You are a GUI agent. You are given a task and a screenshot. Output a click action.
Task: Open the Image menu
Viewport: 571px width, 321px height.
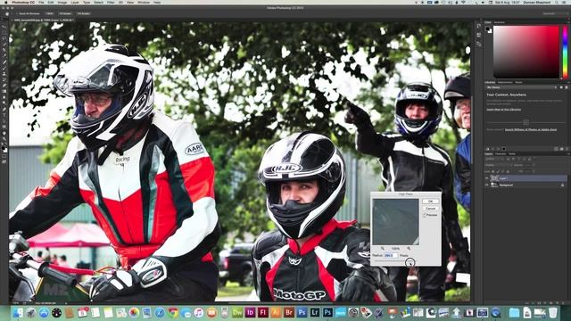[62, 2]
